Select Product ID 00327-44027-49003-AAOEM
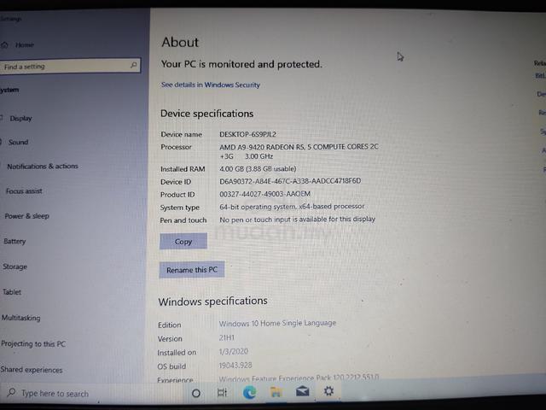 [264, 194]
